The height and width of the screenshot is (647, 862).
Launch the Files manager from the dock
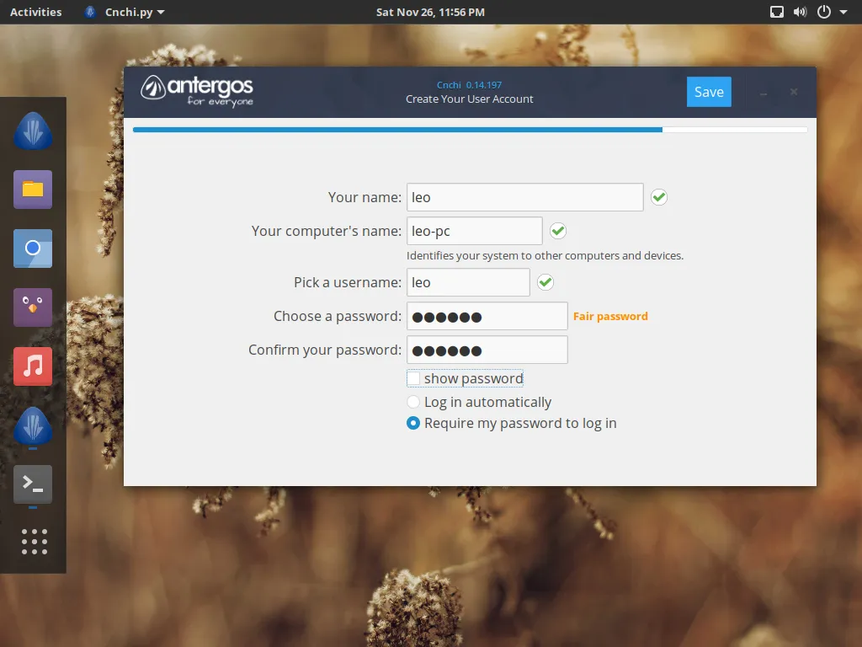(33, 190)
